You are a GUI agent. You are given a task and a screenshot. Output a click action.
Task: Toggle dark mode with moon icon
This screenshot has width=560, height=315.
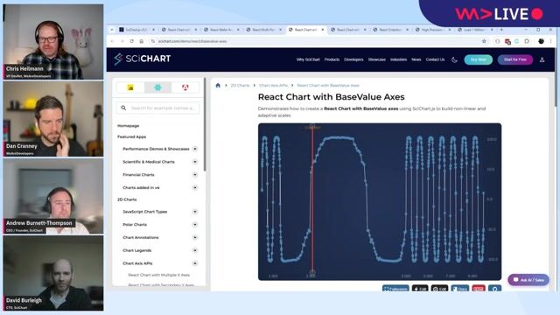click(454, 59)
